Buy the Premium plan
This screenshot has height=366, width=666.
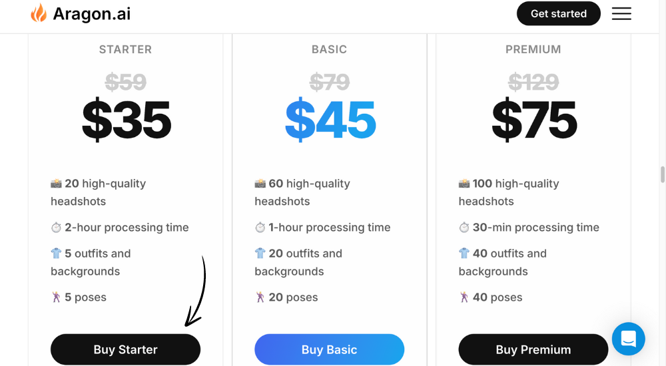[x=533, y=349]
